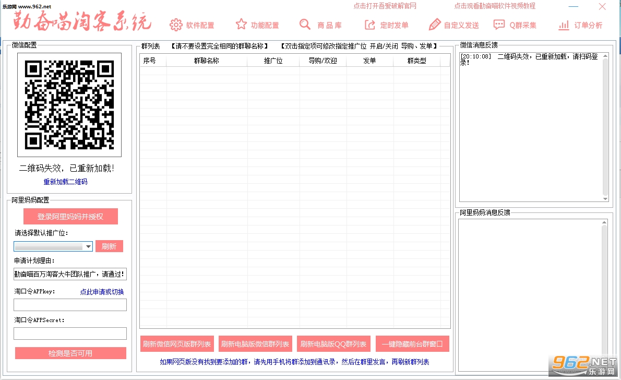Screen dimensions: 621x380
Task: Click the gear icon for 软件配置
Action: [176, 25]
